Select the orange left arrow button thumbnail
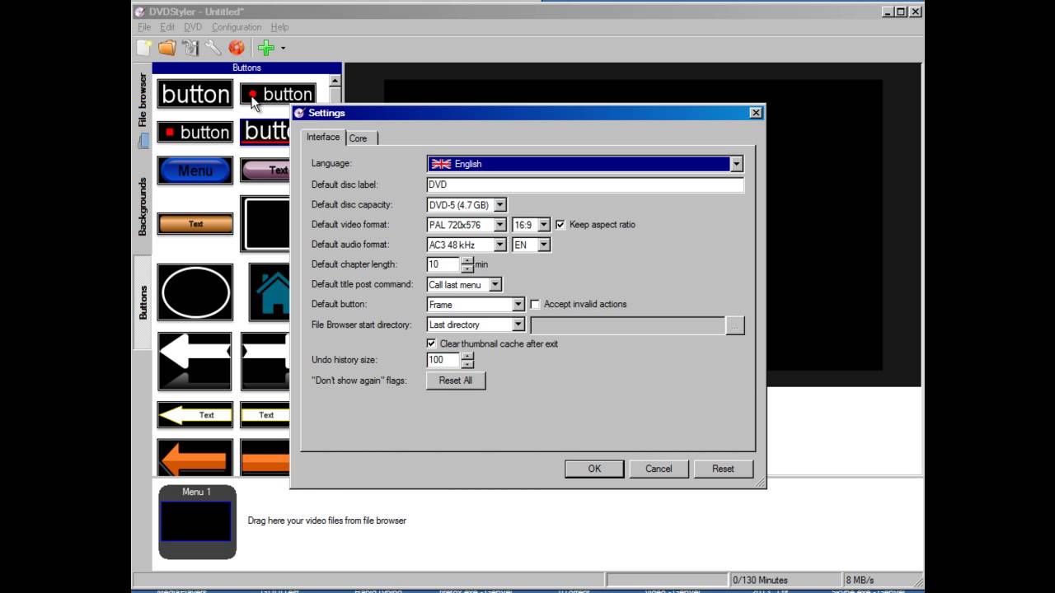This screenshot has height=593, width=1055. tap(195, 457)
